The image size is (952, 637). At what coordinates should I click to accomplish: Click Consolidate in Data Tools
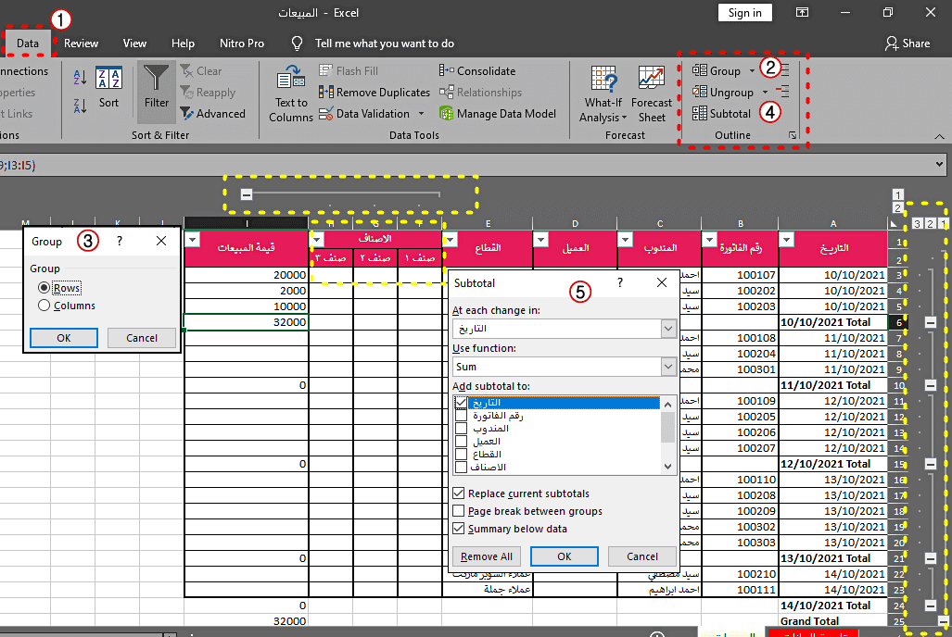pos(477,71)
